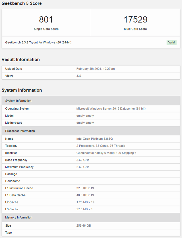
Task: Select the 1.25 MB x 19 value
Action: [85, 202]
